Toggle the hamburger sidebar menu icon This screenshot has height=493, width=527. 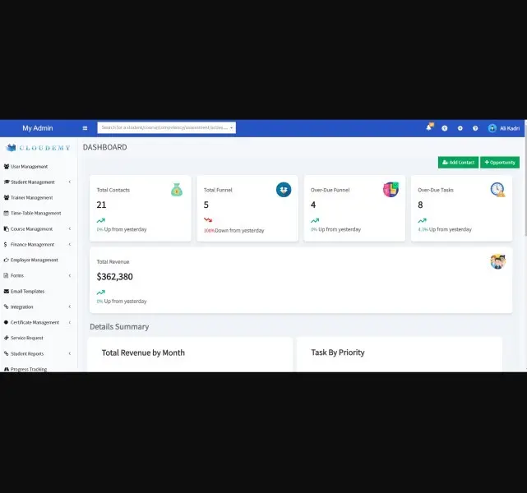pyautogui.click(x=85, y=128)
